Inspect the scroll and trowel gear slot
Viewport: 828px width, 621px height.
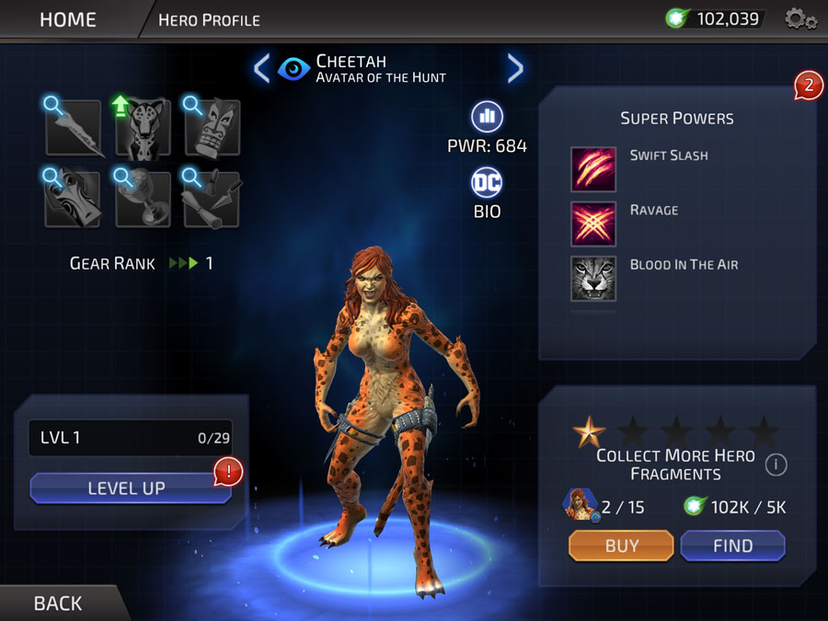[213, 199]
